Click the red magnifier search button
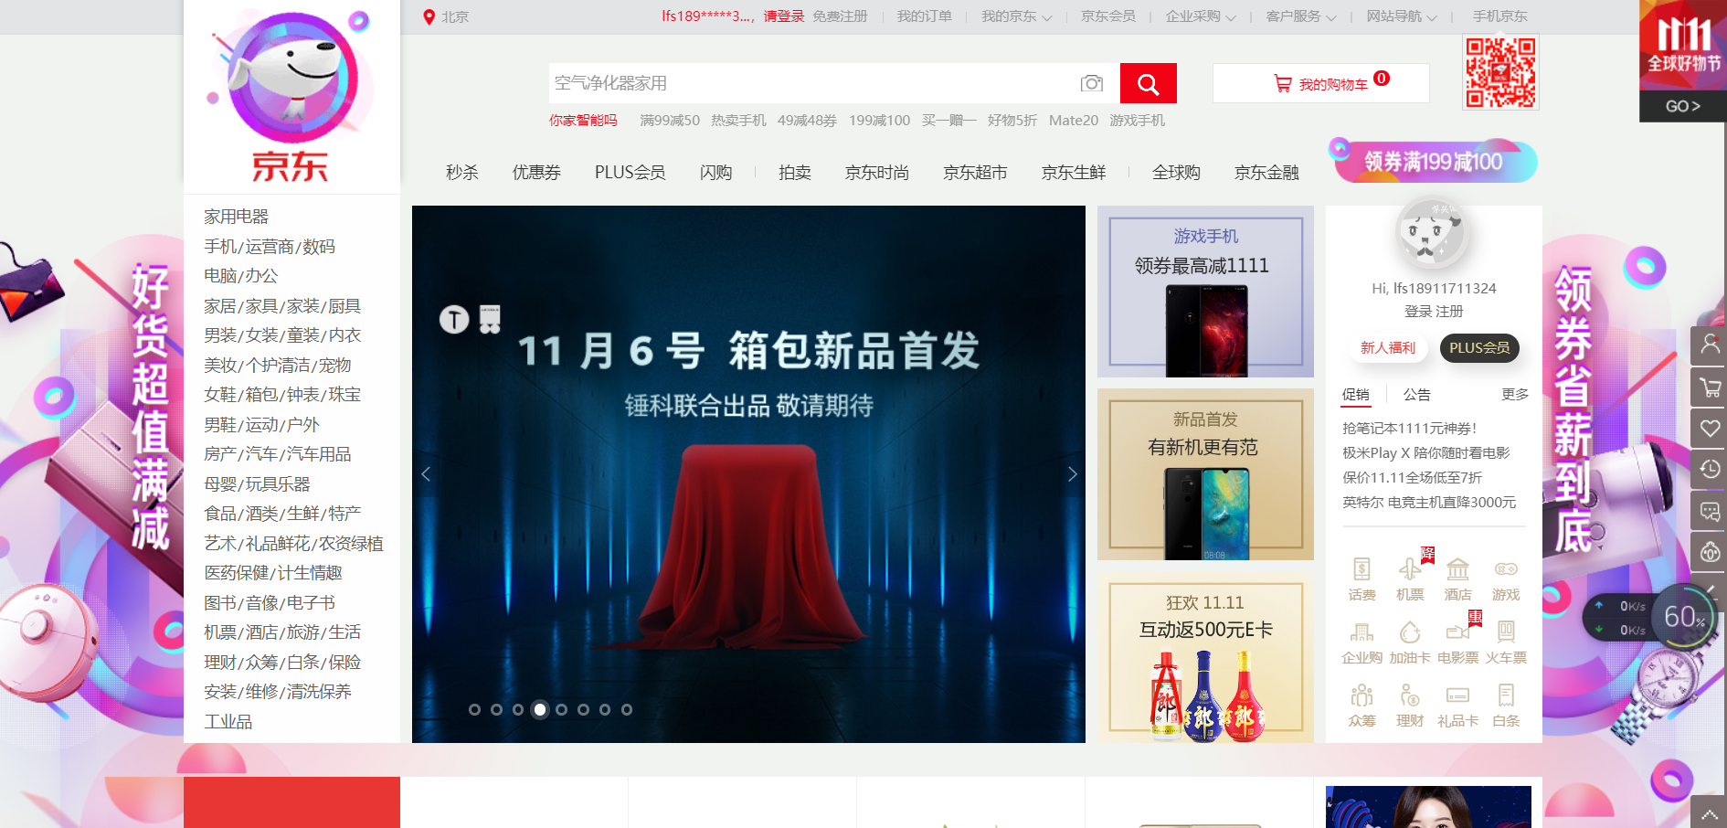This screenshot has height=828, width=1727. pyautogui.click(x=1148, y=83)
